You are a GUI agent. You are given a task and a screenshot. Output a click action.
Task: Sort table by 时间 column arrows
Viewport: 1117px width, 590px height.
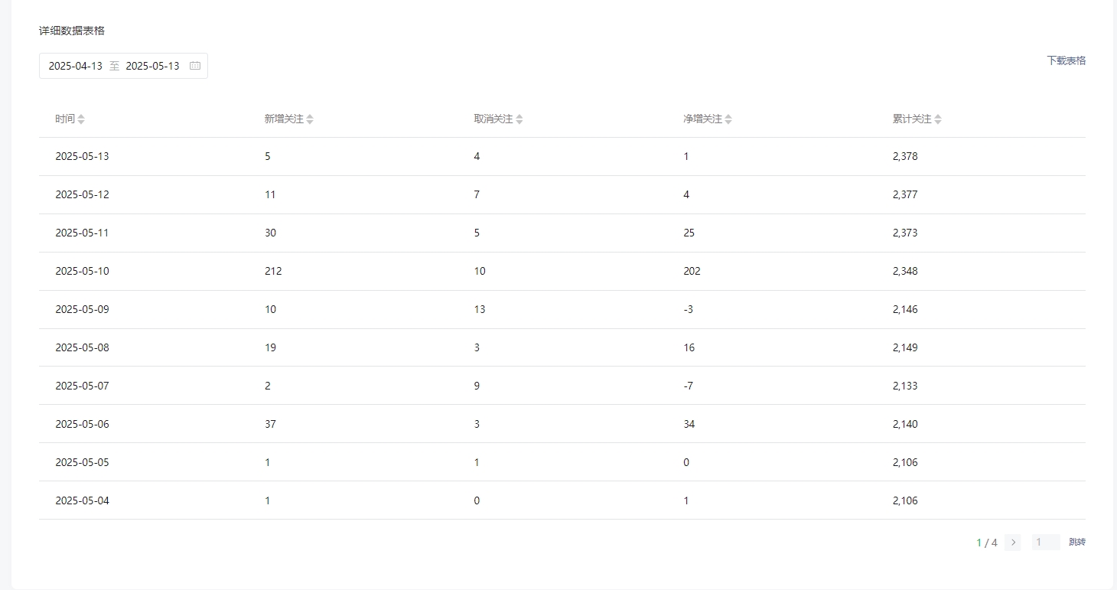81,119
